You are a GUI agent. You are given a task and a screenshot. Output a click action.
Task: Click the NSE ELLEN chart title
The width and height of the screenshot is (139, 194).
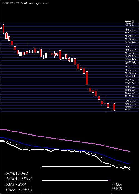coord(11,3)
